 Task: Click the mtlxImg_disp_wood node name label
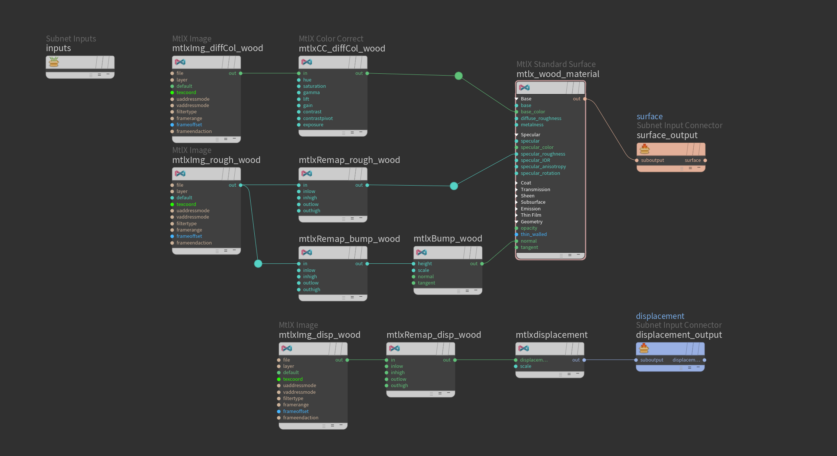tap(319, 335)
